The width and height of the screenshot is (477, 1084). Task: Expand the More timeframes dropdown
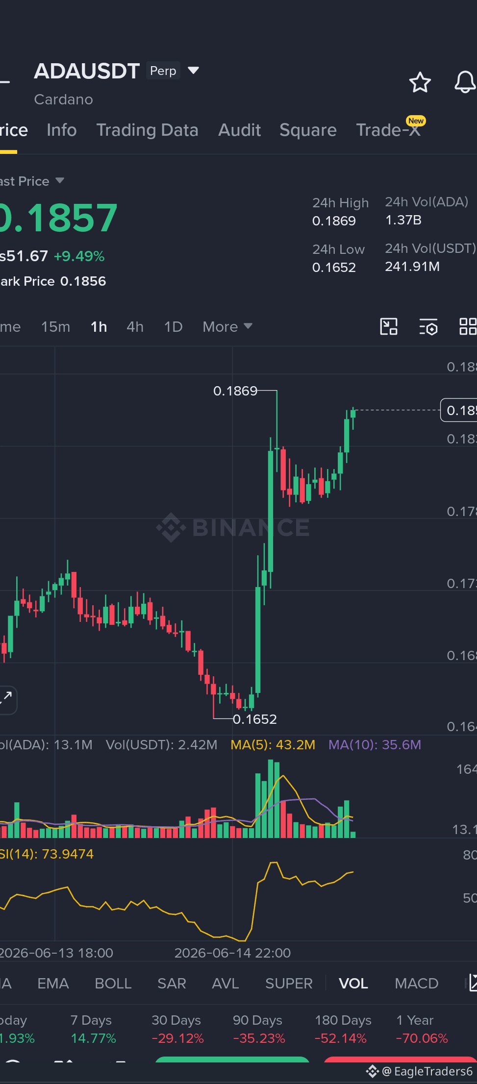coord(227,327)
